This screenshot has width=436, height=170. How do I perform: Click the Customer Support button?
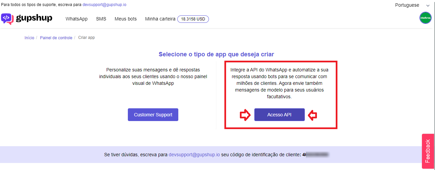point(153,115)
